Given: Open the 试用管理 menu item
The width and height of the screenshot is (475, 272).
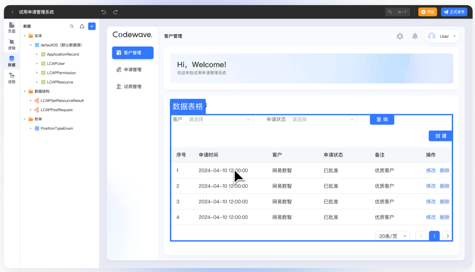Looking at the screenshot, I should click(x=133, y=87).
